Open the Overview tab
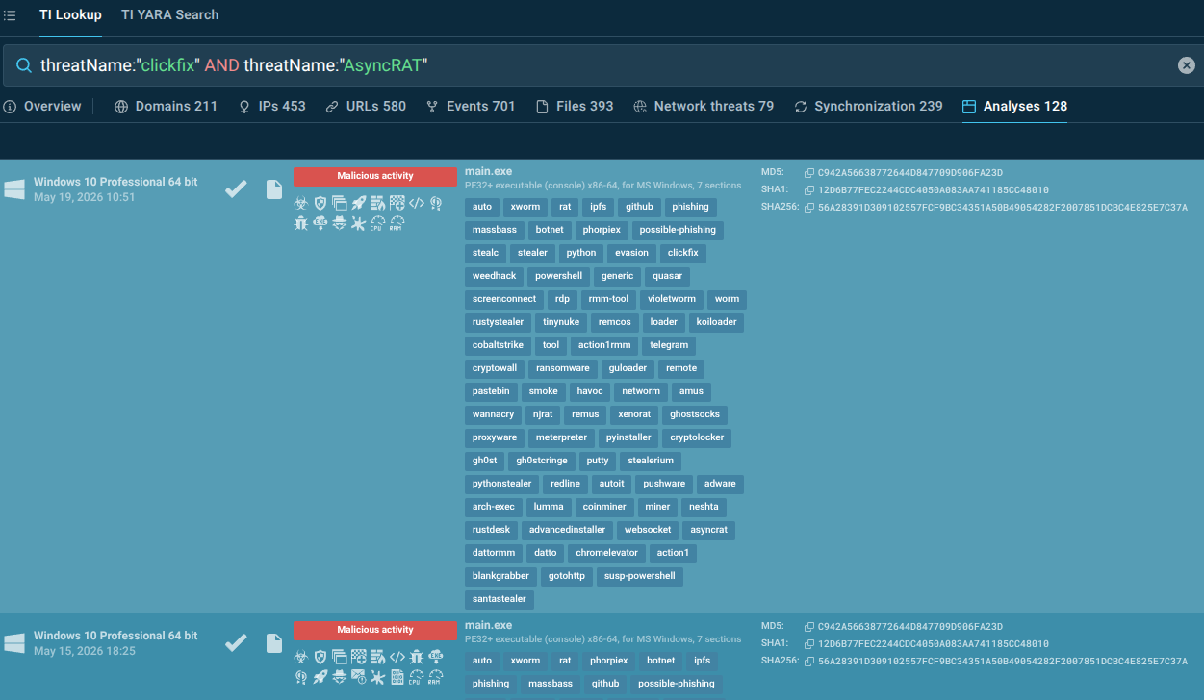This screenshot has width=1204, height=700. pyautogui.click(x=42, y=106)
